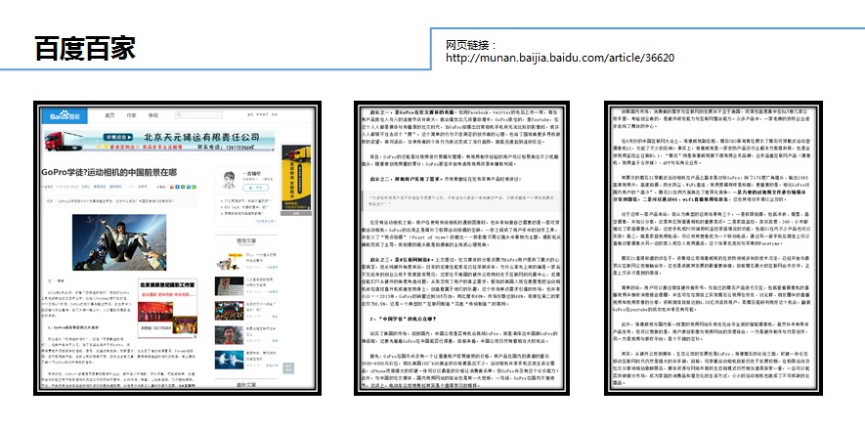865x429 pixels.
Task: Click the 北京天元储运有限责任公司 banner ad
Action: pos(159,140)
